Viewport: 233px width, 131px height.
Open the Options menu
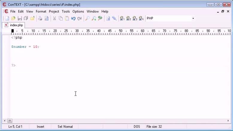[x=78, y=11]
